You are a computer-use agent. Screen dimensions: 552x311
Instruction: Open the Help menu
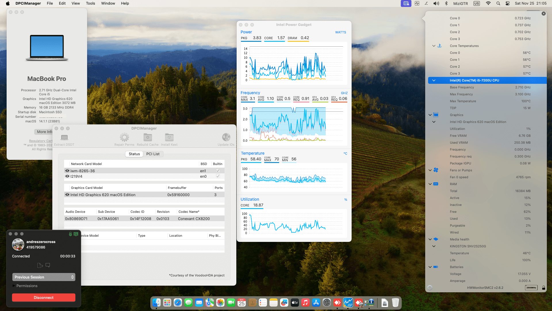(x=125, y=3)
